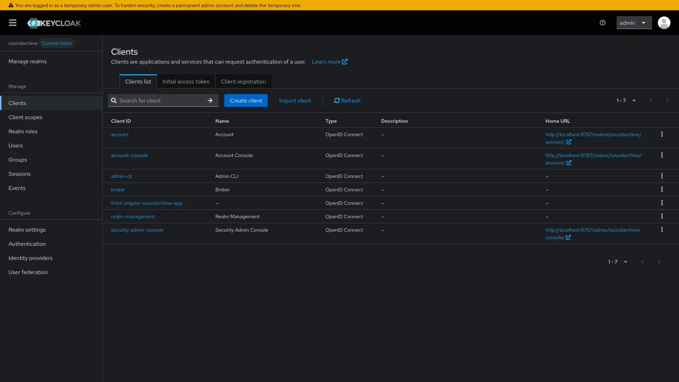Open kebab menu for admin-cli row
Viewport: 679px width, 382px height.
(662, 176)
